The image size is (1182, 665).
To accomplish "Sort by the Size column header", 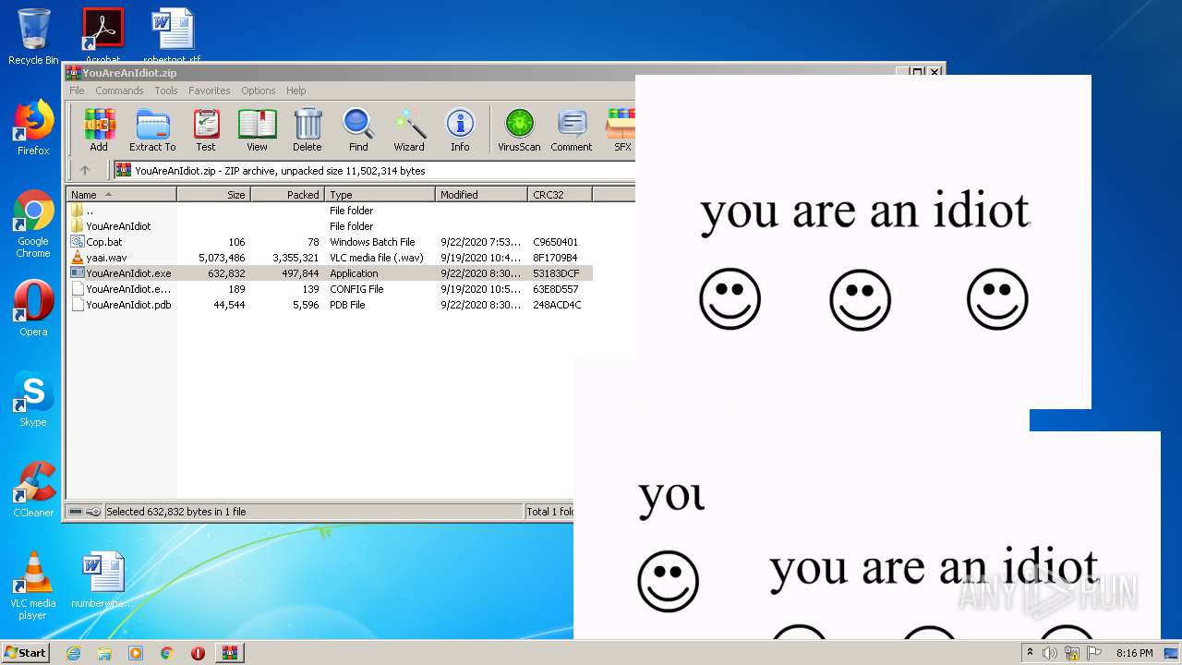I will click(213, 194).
